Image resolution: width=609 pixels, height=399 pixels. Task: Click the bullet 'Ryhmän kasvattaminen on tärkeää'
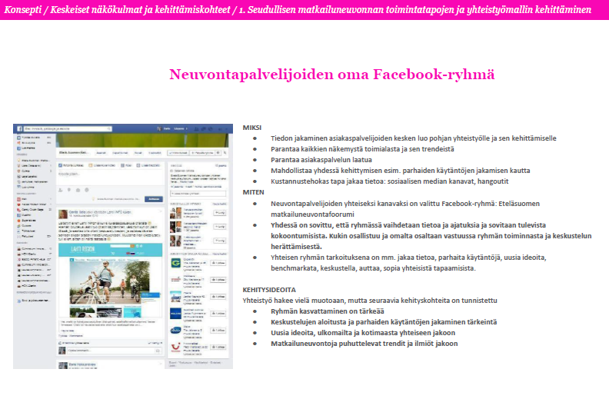coord(328,311)
